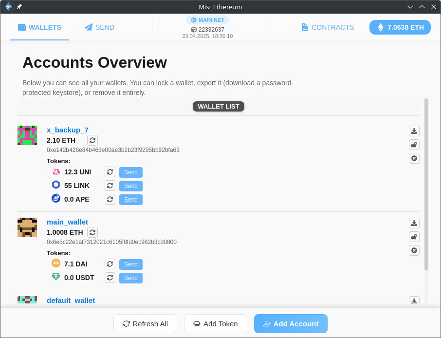Lock the x_backup_7 wallet
Viewport: 441px width, 338px height.
[x=414, y=145]
